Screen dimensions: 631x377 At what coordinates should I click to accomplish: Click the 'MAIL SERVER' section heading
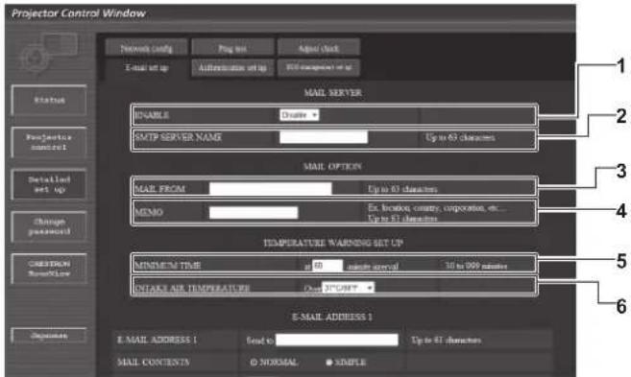point(333,92)
